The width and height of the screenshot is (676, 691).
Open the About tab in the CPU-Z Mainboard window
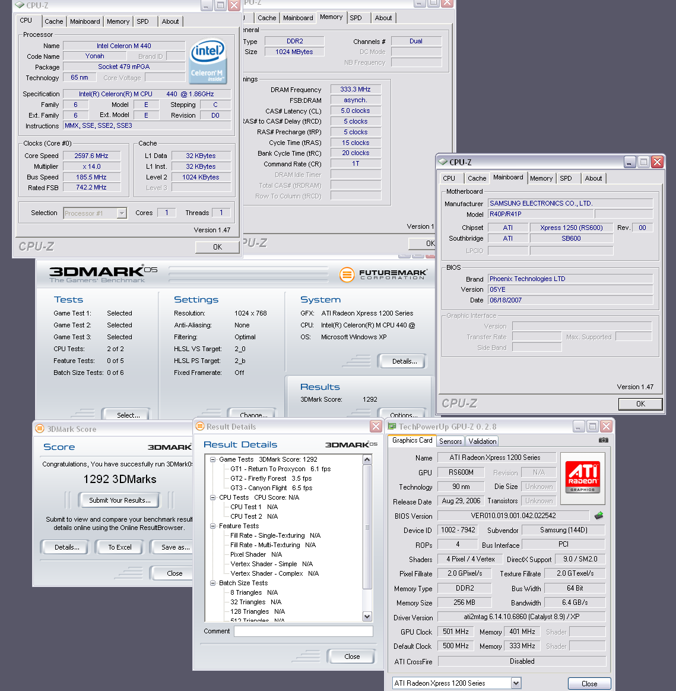click(x=594, y=178)
